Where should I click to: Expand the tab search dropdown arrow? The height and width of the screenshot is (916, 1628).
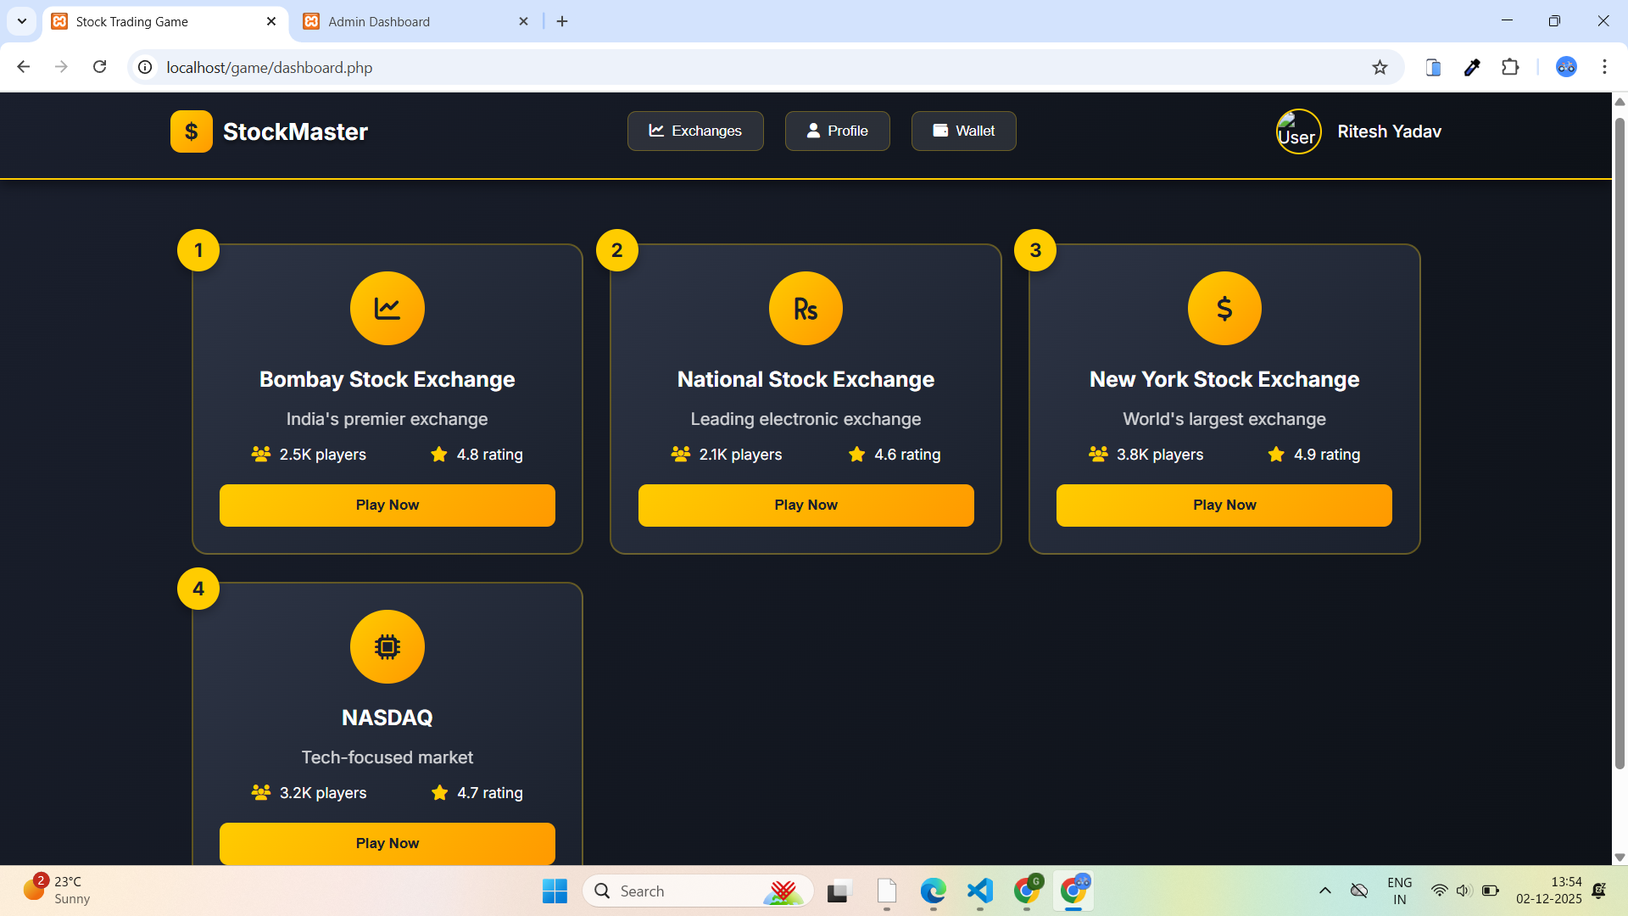(x=22, y=21)
